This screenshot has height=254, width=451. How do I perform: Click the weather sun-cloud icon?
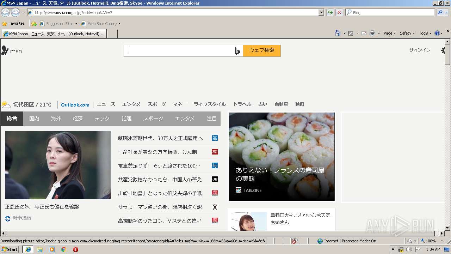pyautogui.click(x=6, y=104)
